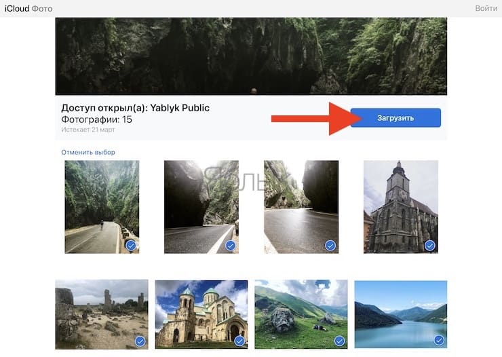
Task: Open the gothic church tower thumbnail
Action: pos(401,207)
